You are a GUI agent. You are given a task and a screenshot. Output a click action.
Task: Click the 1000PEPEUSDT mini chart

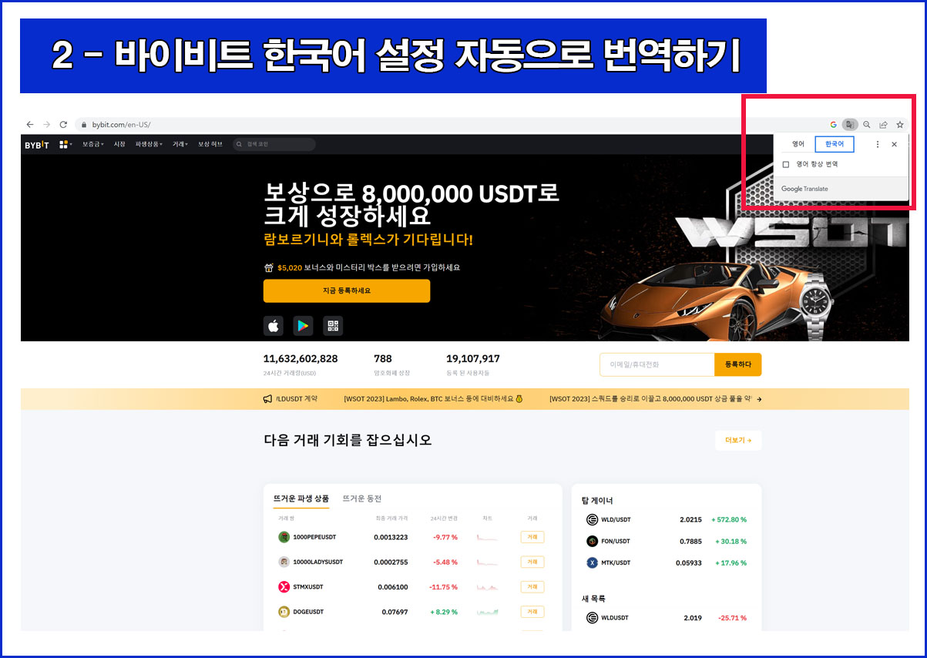pos(487,537)
